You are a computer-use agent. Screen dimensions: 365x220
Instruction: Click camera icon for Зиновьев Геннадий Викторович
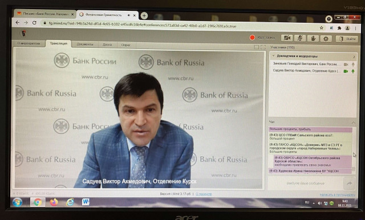(346, 64)
